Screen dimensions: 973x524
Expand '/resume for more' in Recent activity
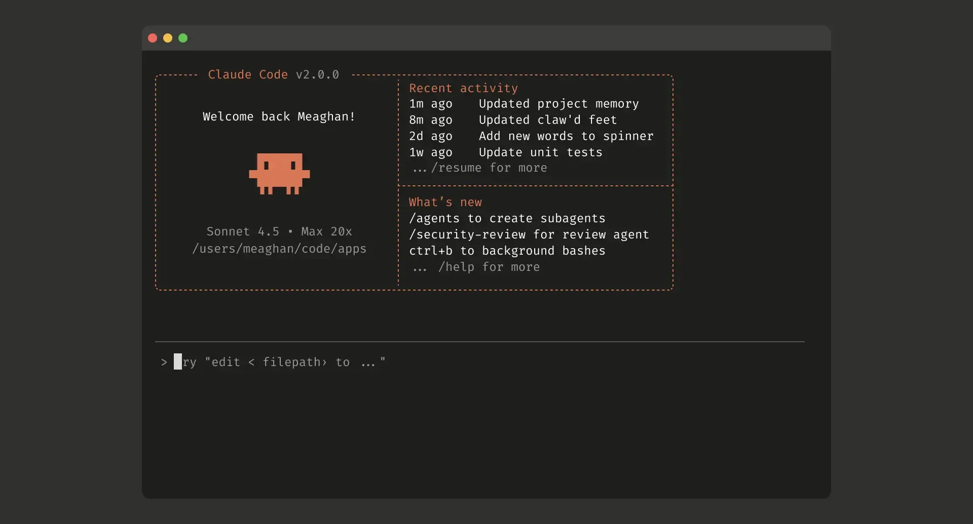[479, 168]
